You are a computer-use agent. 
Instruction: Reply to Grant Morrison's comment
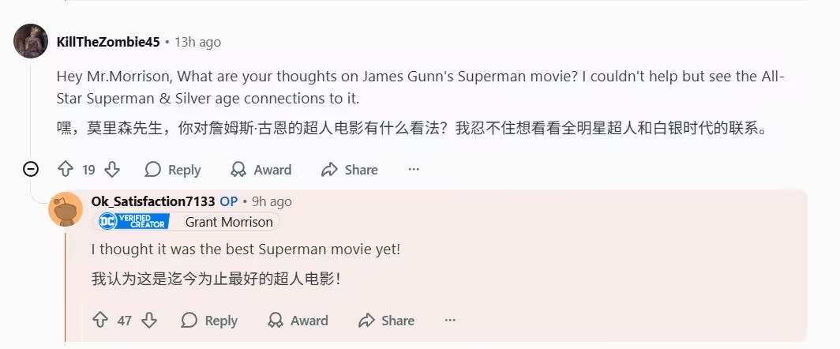209,321
